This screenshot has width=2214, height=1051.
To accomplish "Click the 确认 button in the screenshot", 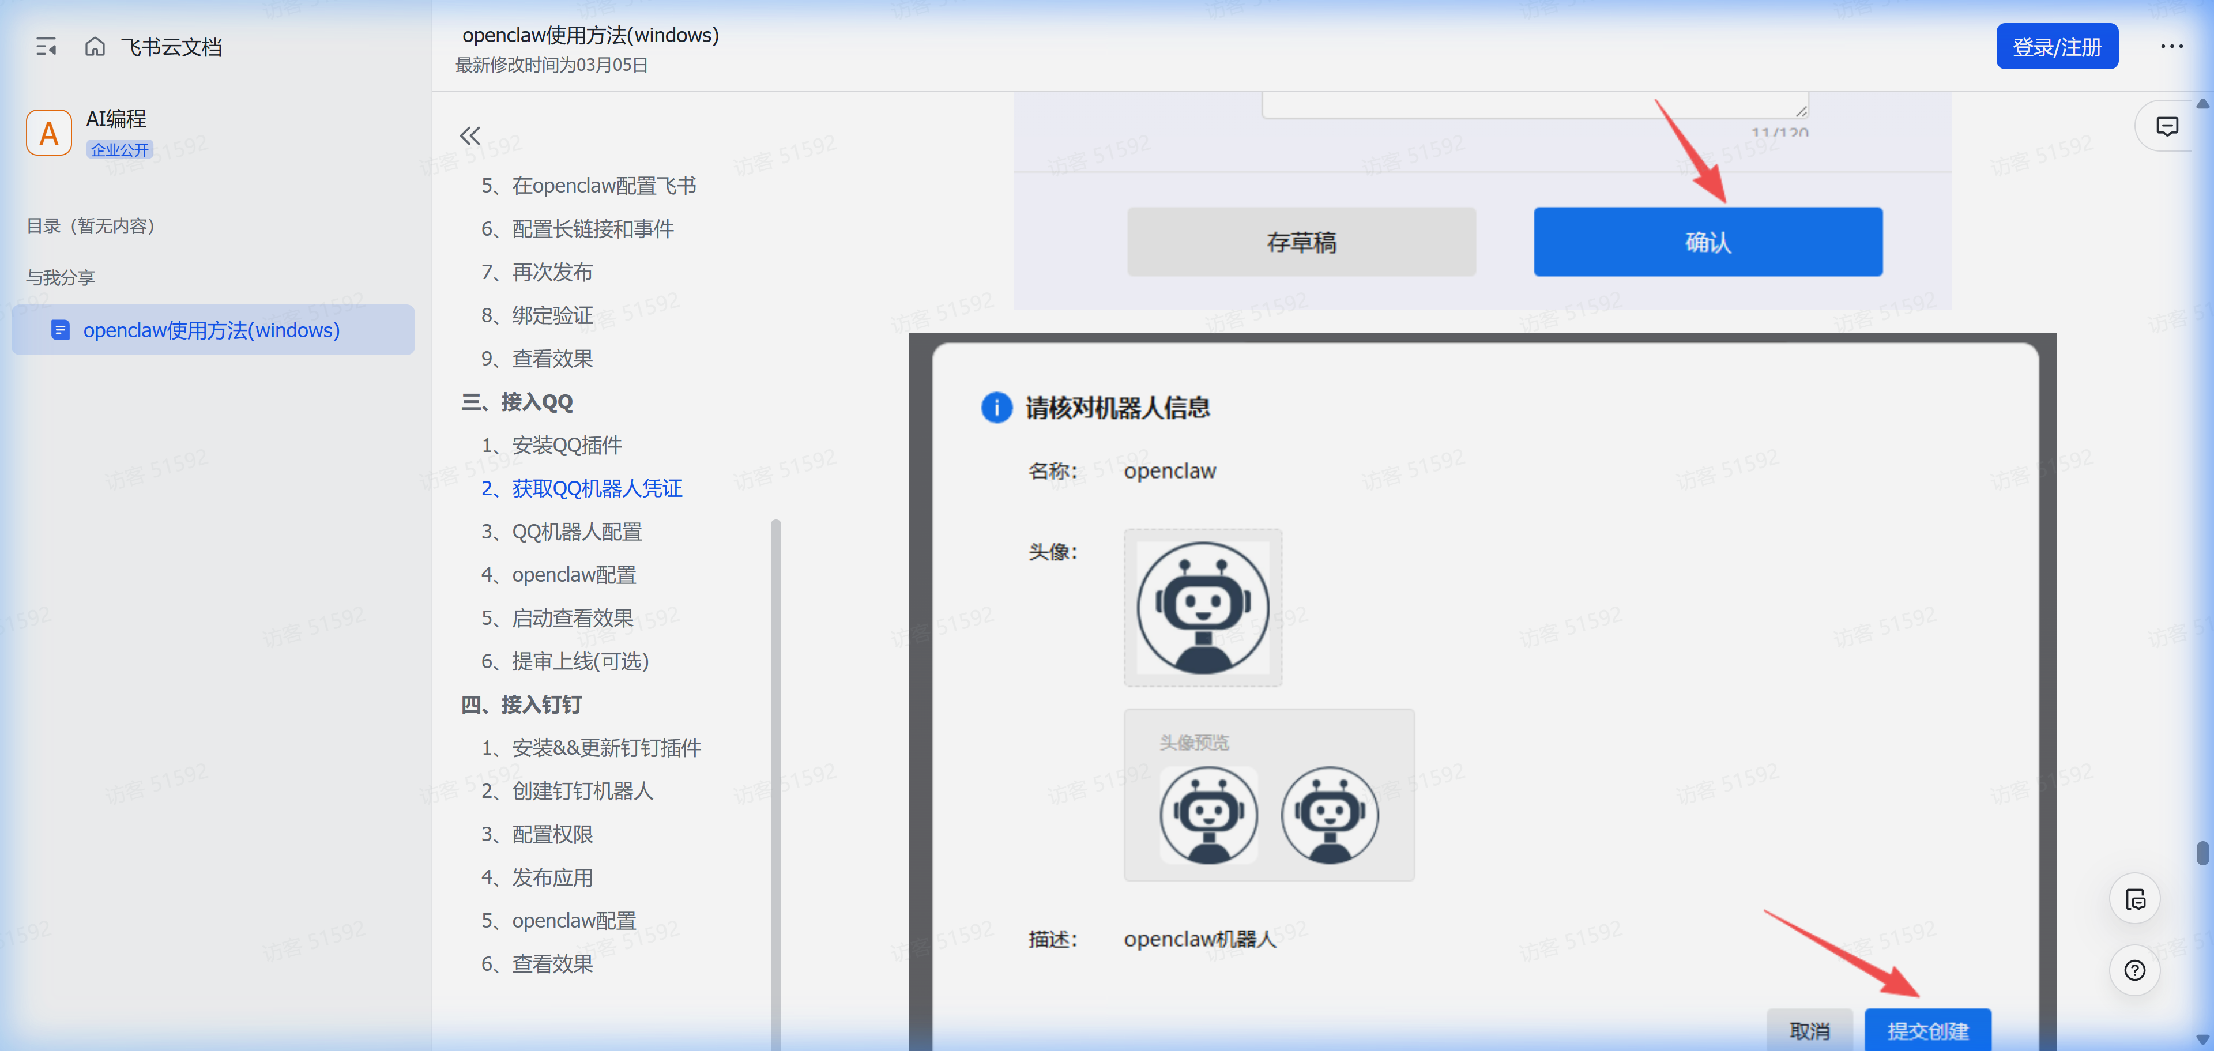I will click(1707, 242).
